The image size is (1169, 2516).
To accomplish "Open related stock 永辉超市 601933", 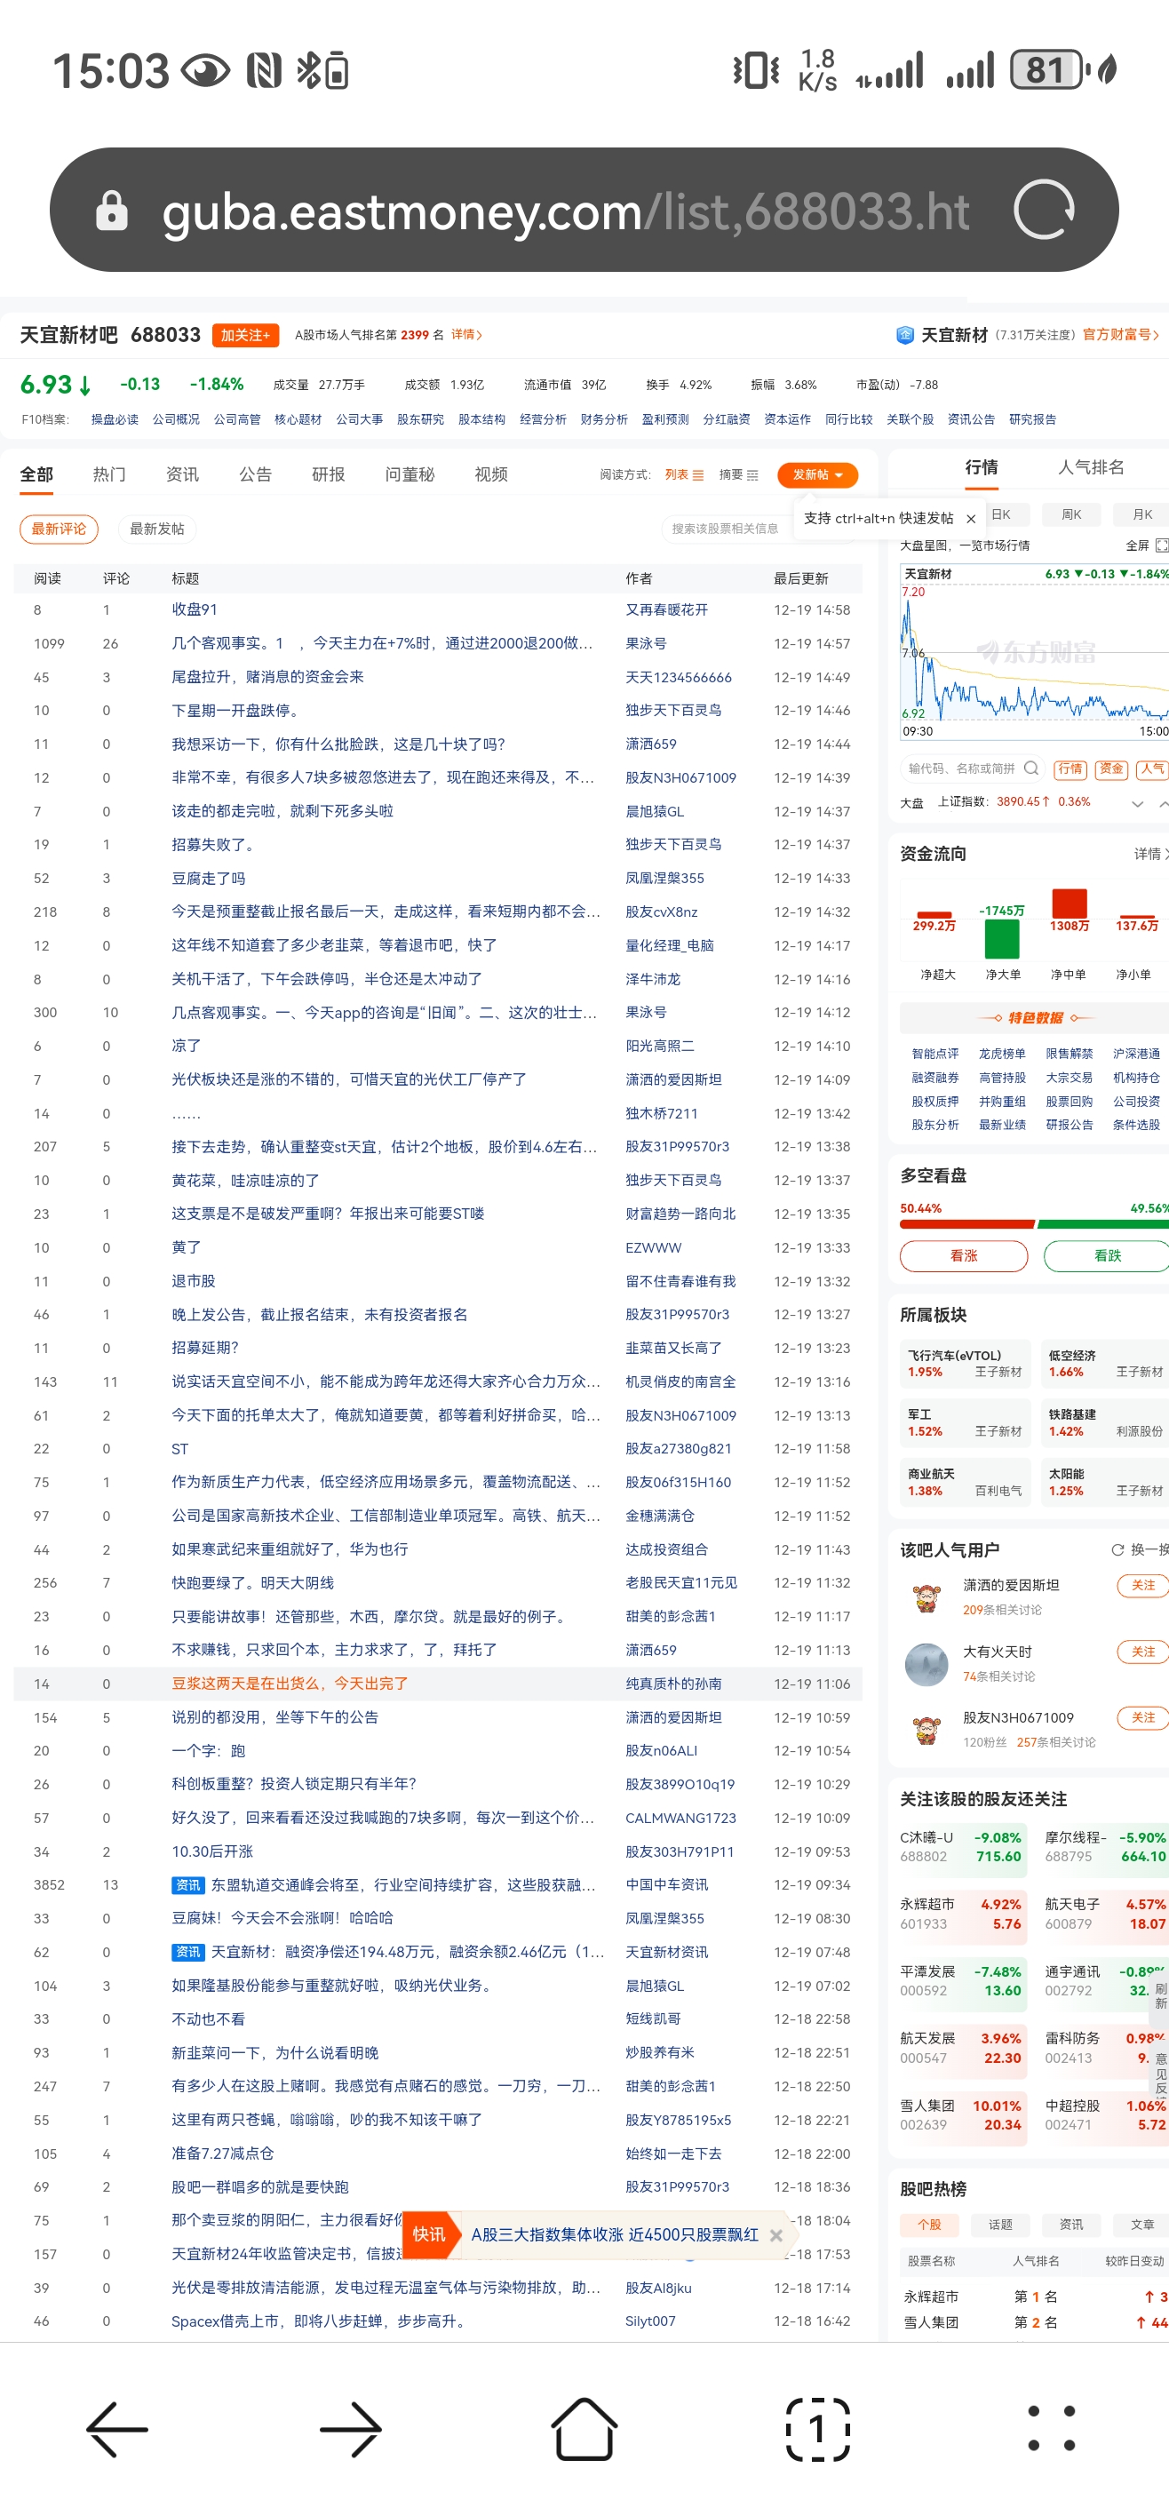I will (x=962, y=1915).
